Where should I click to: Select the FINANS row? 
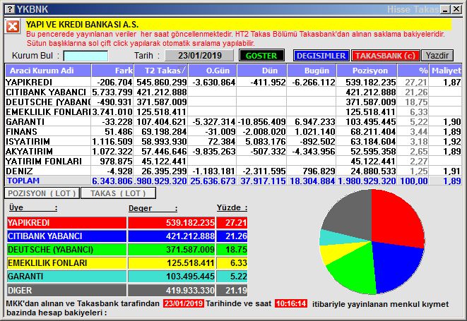click(x=233, y=131)
